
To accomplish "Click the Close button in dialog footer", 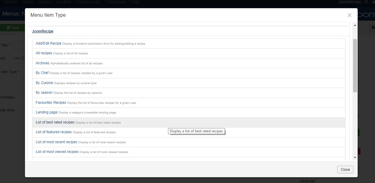I will click(x=345, y=169).
